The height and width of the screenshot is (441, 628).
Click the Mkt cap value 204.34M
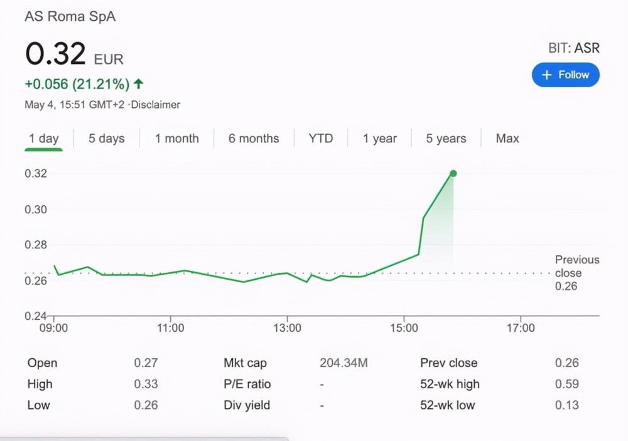tap(344, 363)
